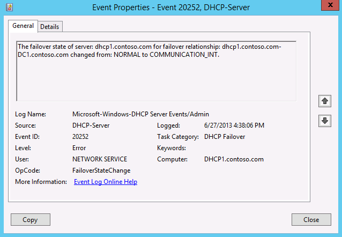342x237 pixels.
Task: Click the 'OpCode:' label
Action: pyautogui.click(x=27, y=171)
